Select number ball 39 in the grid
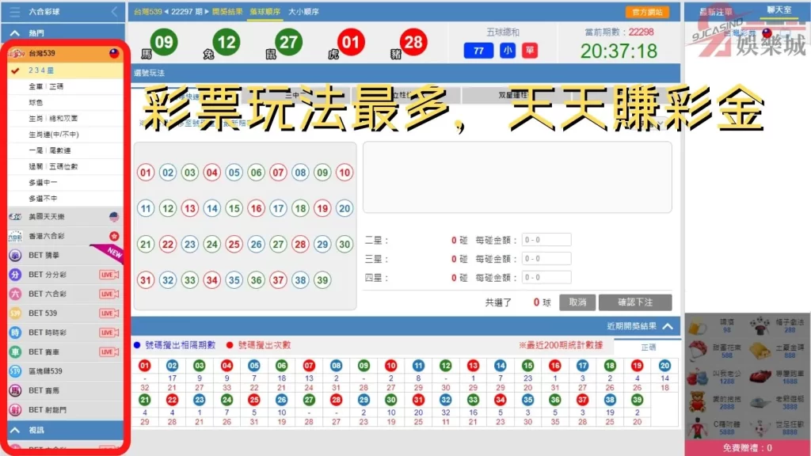The width and height of the screenshot is (811, 456). pos(322,279)
